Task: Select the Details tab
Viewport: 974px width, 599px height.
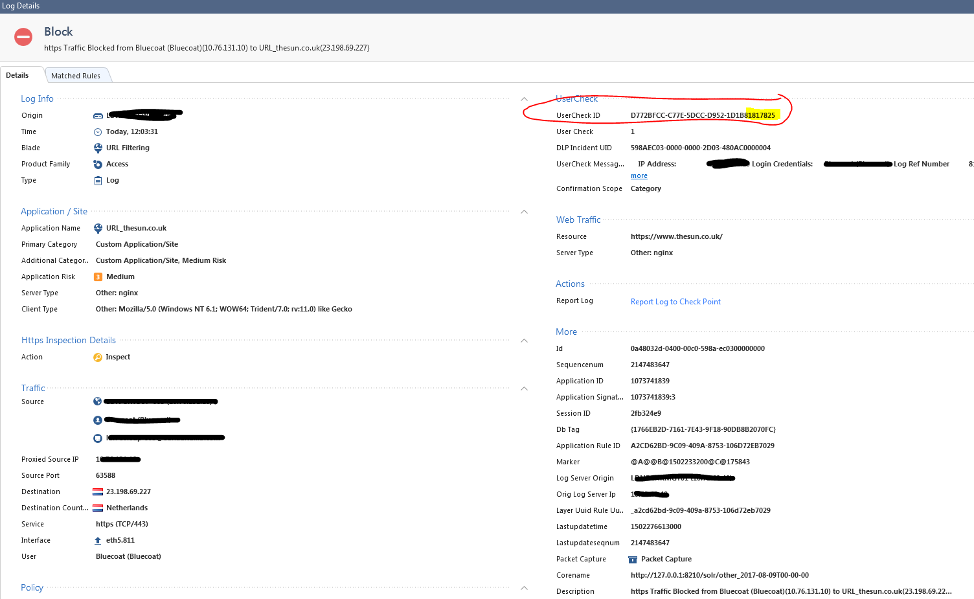Action: coord(17,75)
